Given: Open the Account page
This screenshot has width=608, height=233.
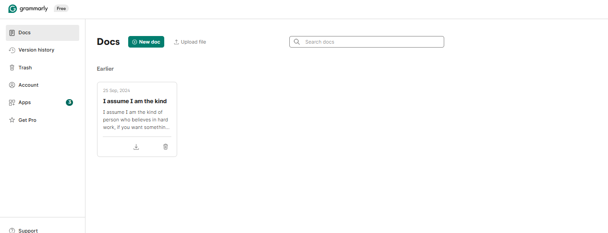Looking at the screenshot, I should (x=42, y=85).
